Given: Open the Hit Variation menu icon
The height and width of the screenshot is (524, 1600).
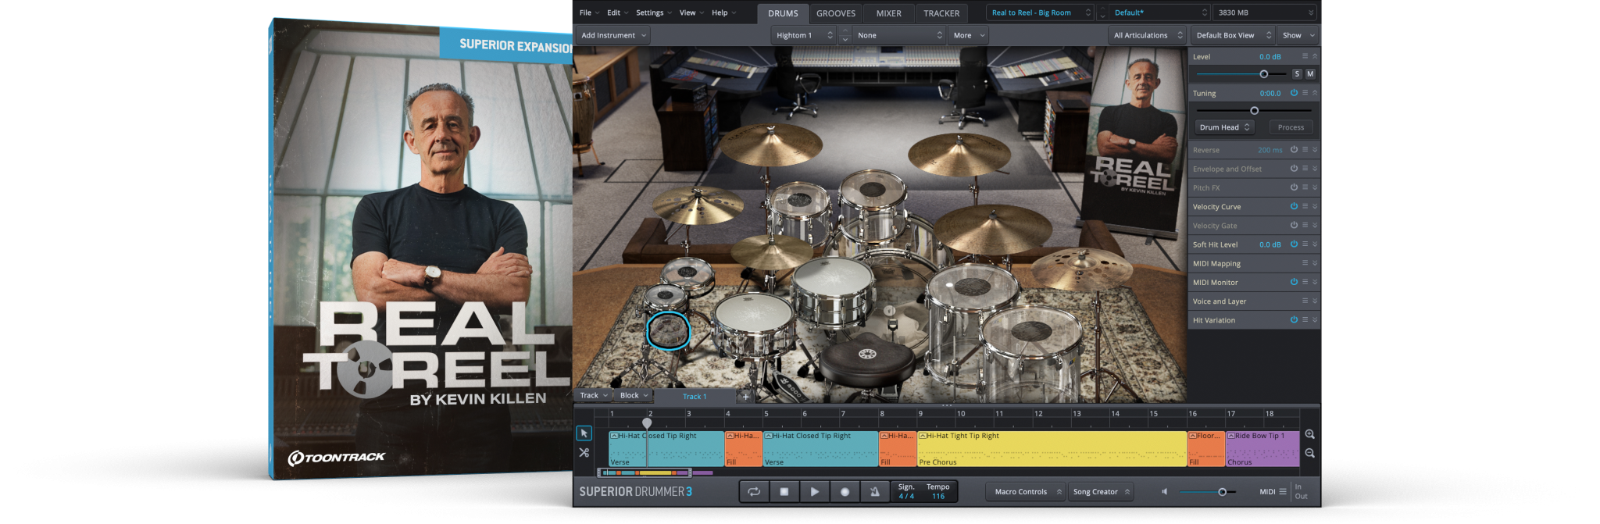Looking at the screenshot, I should 1305,320.
